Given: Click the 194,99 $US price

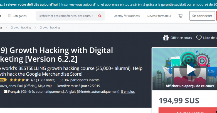Looking at the screenshot, I should (179, 101).
